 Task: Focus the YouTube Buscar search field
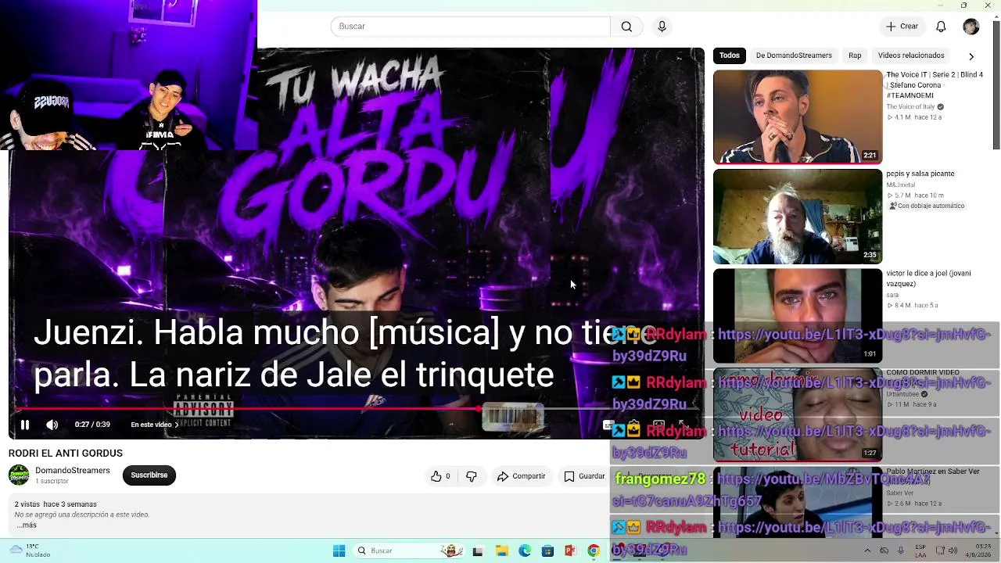pyautogui.click(x=471, y=27)
